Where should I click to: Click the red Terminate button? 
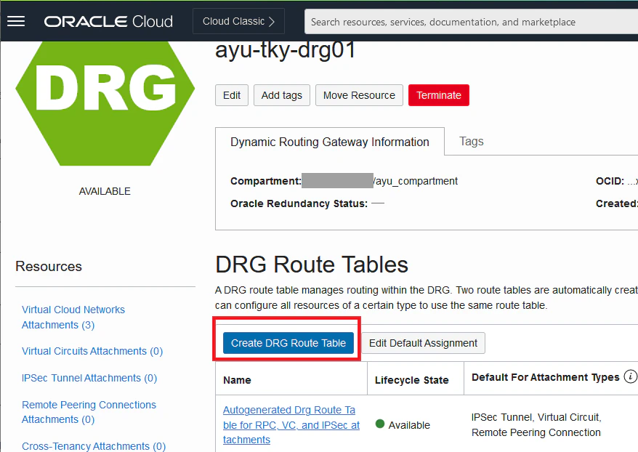coord(439,95)
